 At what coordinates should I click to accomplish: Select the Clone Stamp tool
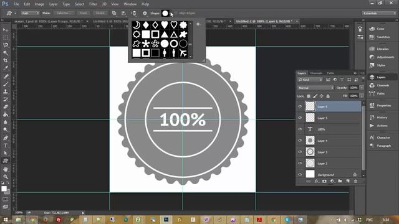[x=6, y=91]
